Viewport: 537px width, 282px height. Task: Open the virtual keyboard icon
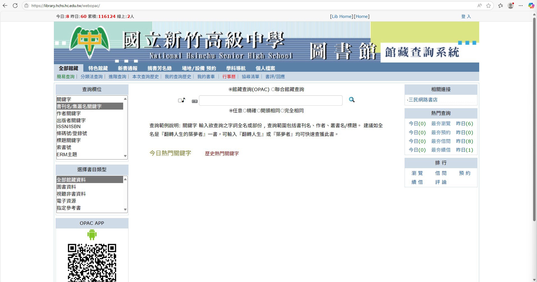pos(194,101)
